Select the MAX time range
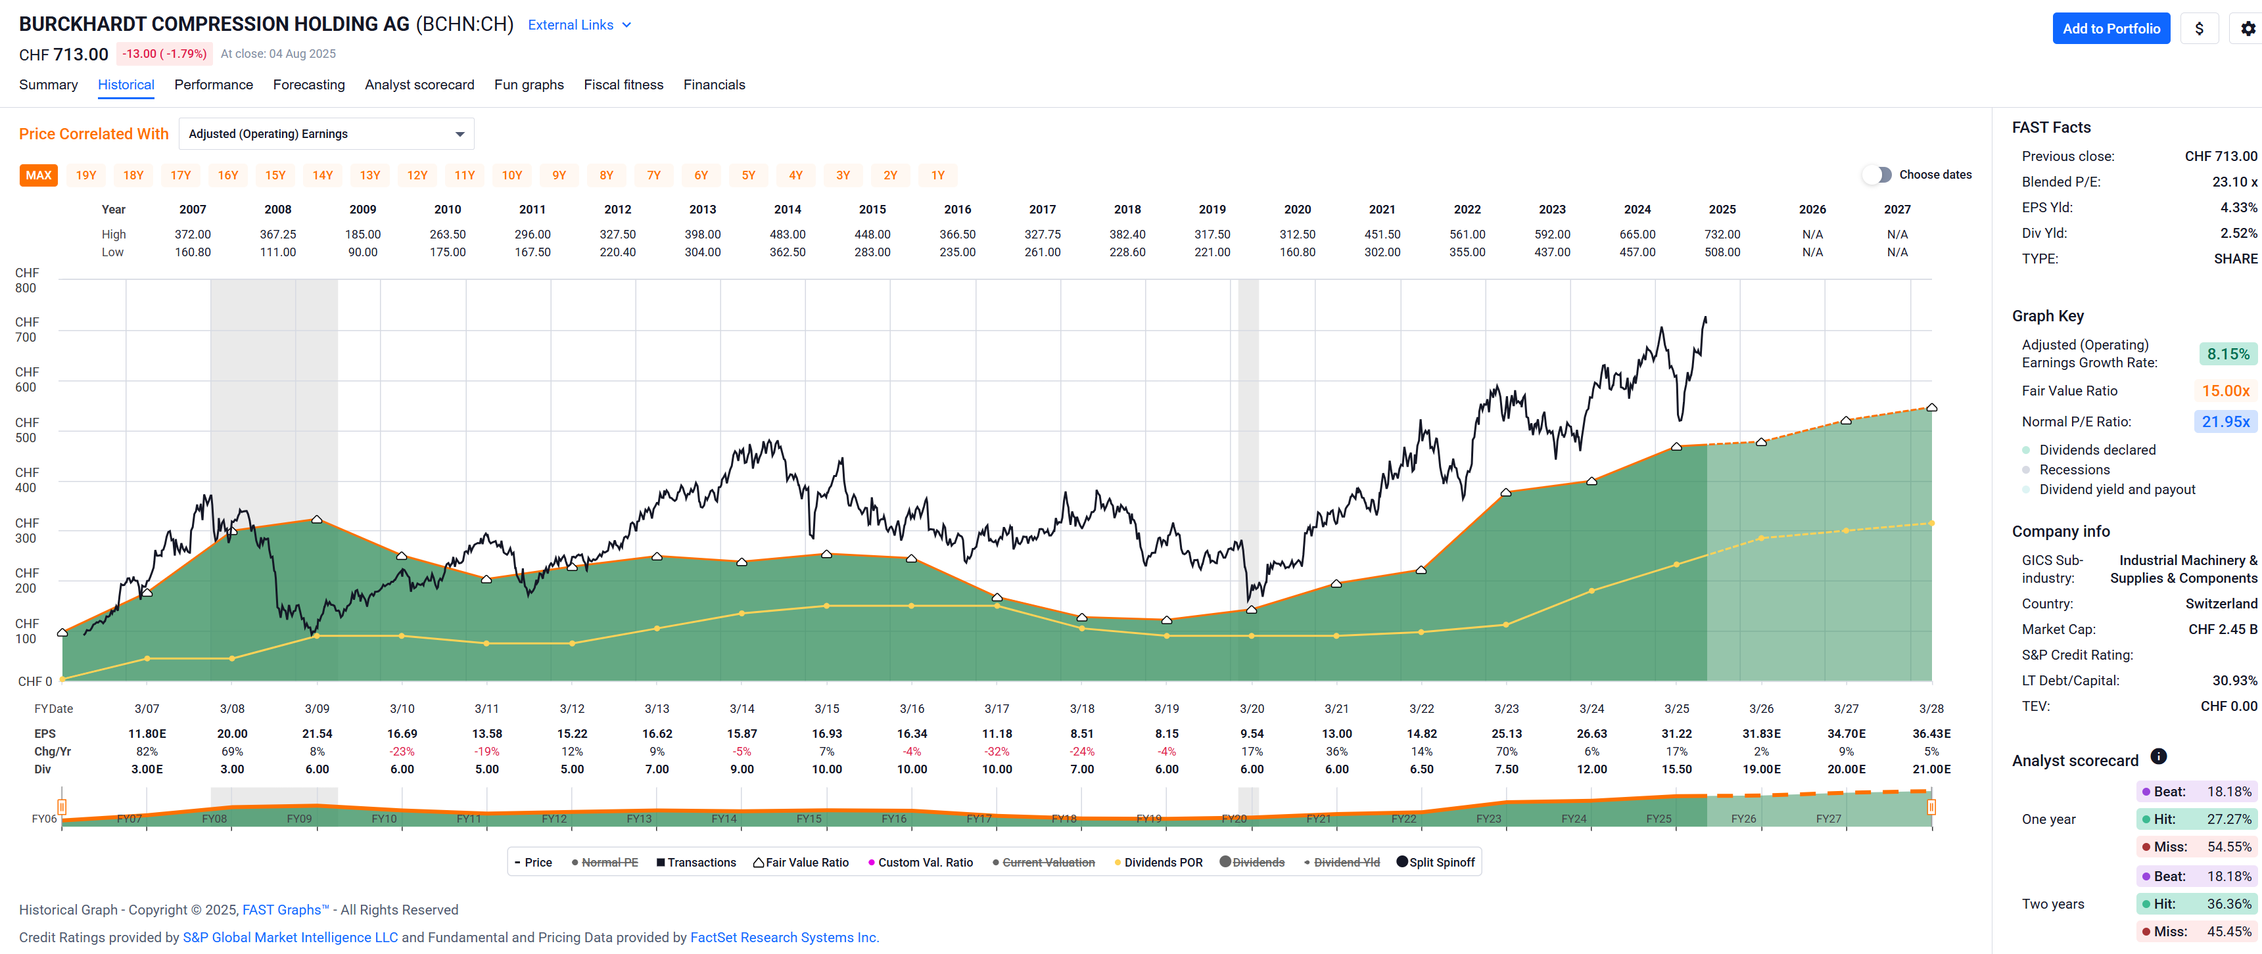Screen dimensions: 2262x954 click(x=39, y=175)
